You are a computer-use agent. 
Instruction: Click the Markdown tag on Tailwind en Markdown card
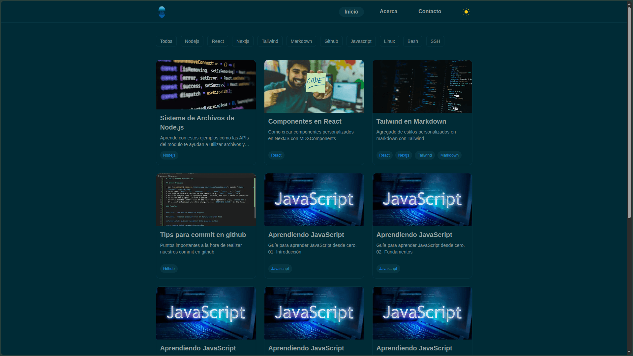point(449,155)
